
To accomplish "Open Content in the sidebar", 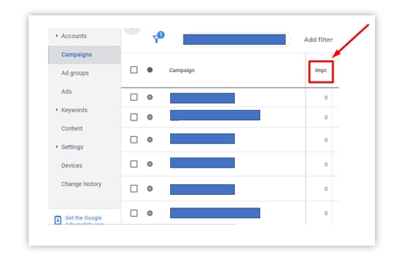I will pos(72,129).
